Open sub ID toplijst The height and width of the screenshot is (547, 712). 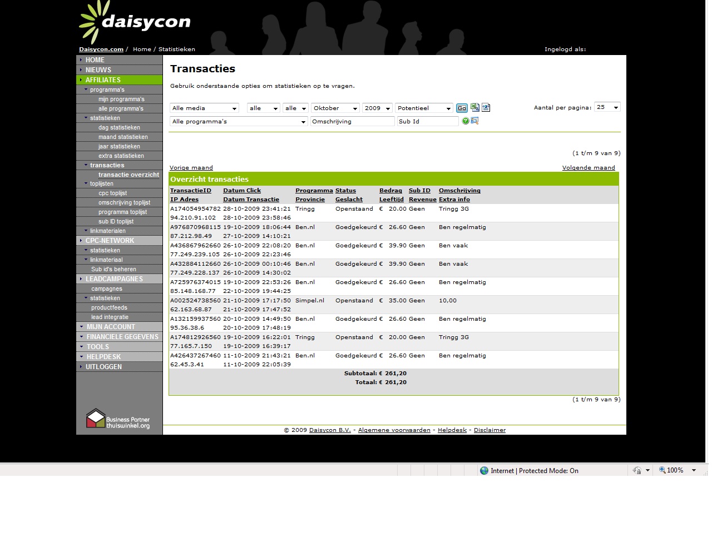pyautogui.click(x=116, y=222)
